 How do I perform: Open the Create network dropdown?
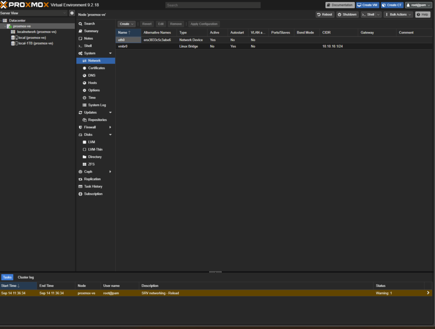point(127,24)
